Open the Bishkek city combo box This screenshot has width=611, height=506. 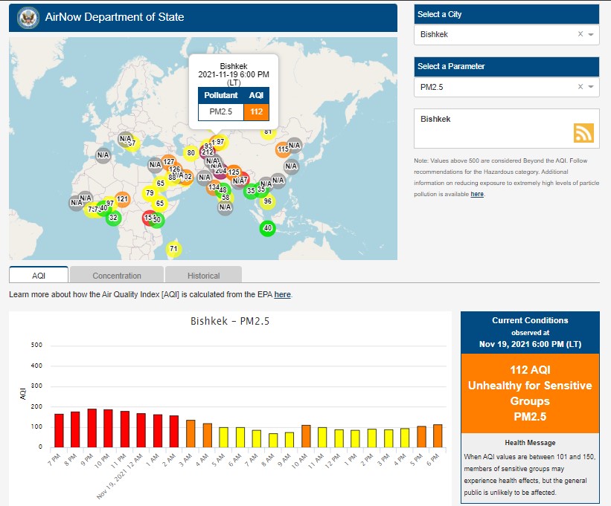[x=495, y=34]
